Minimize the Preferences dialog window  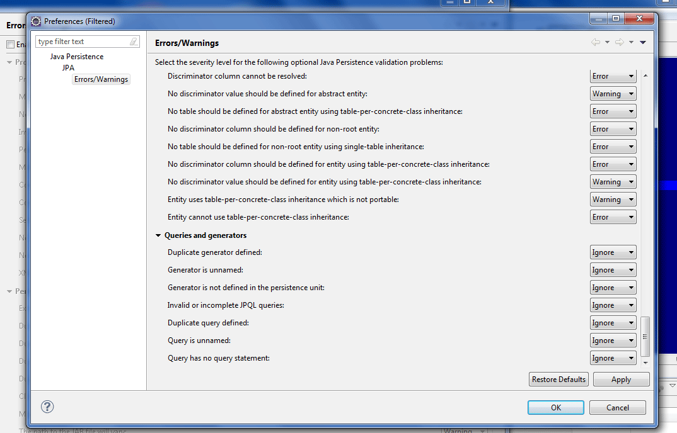click(x=598, y=18)
